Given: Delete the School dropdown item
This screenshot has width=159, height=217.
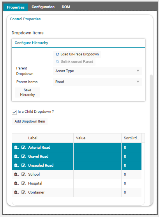Looking at the screenshot, I should tap(16, 174).
